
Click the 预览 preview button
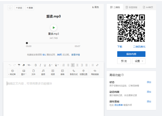tap(124, 61)
